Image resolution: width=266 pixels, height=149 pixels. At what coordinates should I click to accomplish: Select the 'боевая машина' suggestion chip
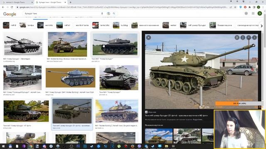pyautogui.click(x=221, y=25)
